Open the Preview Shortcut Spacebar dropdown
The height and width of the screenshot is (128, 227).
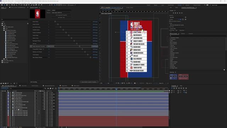pyautogui.click(x=177, y=17)
